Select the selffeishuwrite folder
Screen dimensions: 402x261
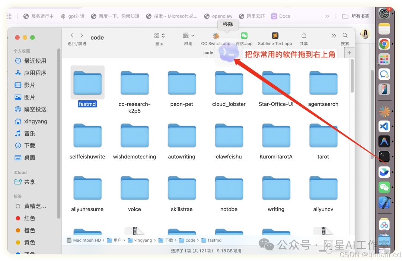click(x=87, y=135)
